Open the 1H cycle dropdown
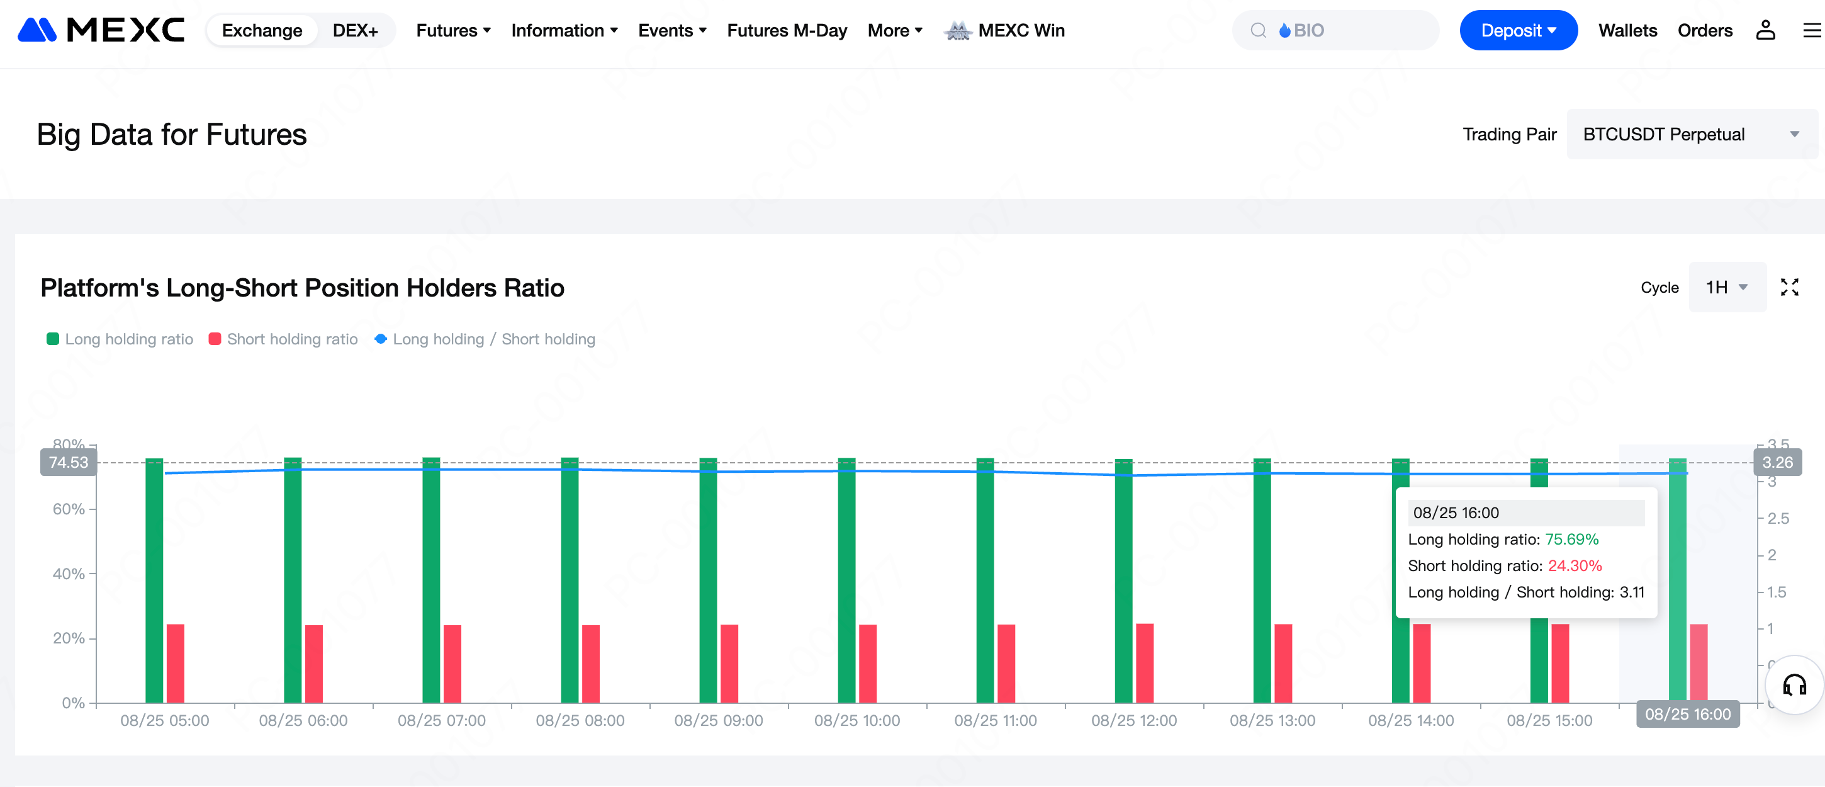The width and height of the screenshot is (1825, 787). pyautogui.click(x=1727, y=287)
